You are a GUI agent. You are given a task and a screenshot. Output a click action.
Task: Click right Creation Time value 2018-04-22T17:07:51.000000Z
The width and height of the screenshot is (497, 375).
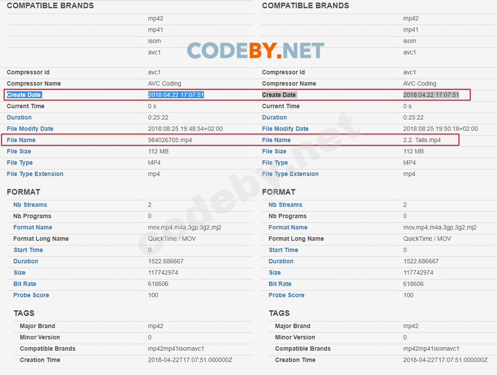tap(445, 360)
